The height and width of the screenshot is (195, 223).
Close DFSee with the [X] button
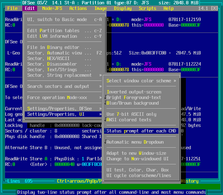click(x=214, y=8)
